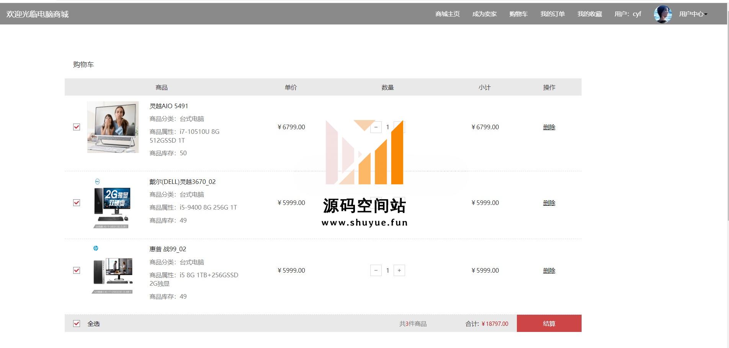The width and height of the screenshot is (729, 348).
Task: Click the 用户: cyf label
Action: (x=628, y=14)
